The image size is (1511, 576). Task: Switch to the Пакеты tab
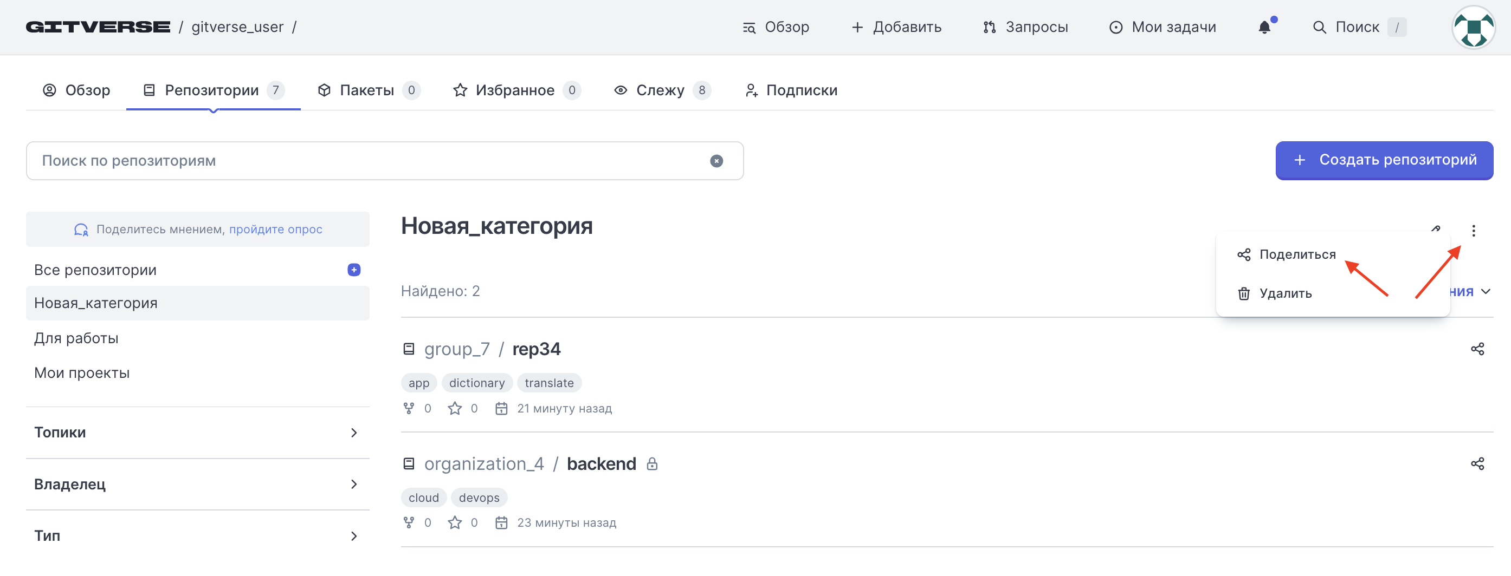[369, 90]
